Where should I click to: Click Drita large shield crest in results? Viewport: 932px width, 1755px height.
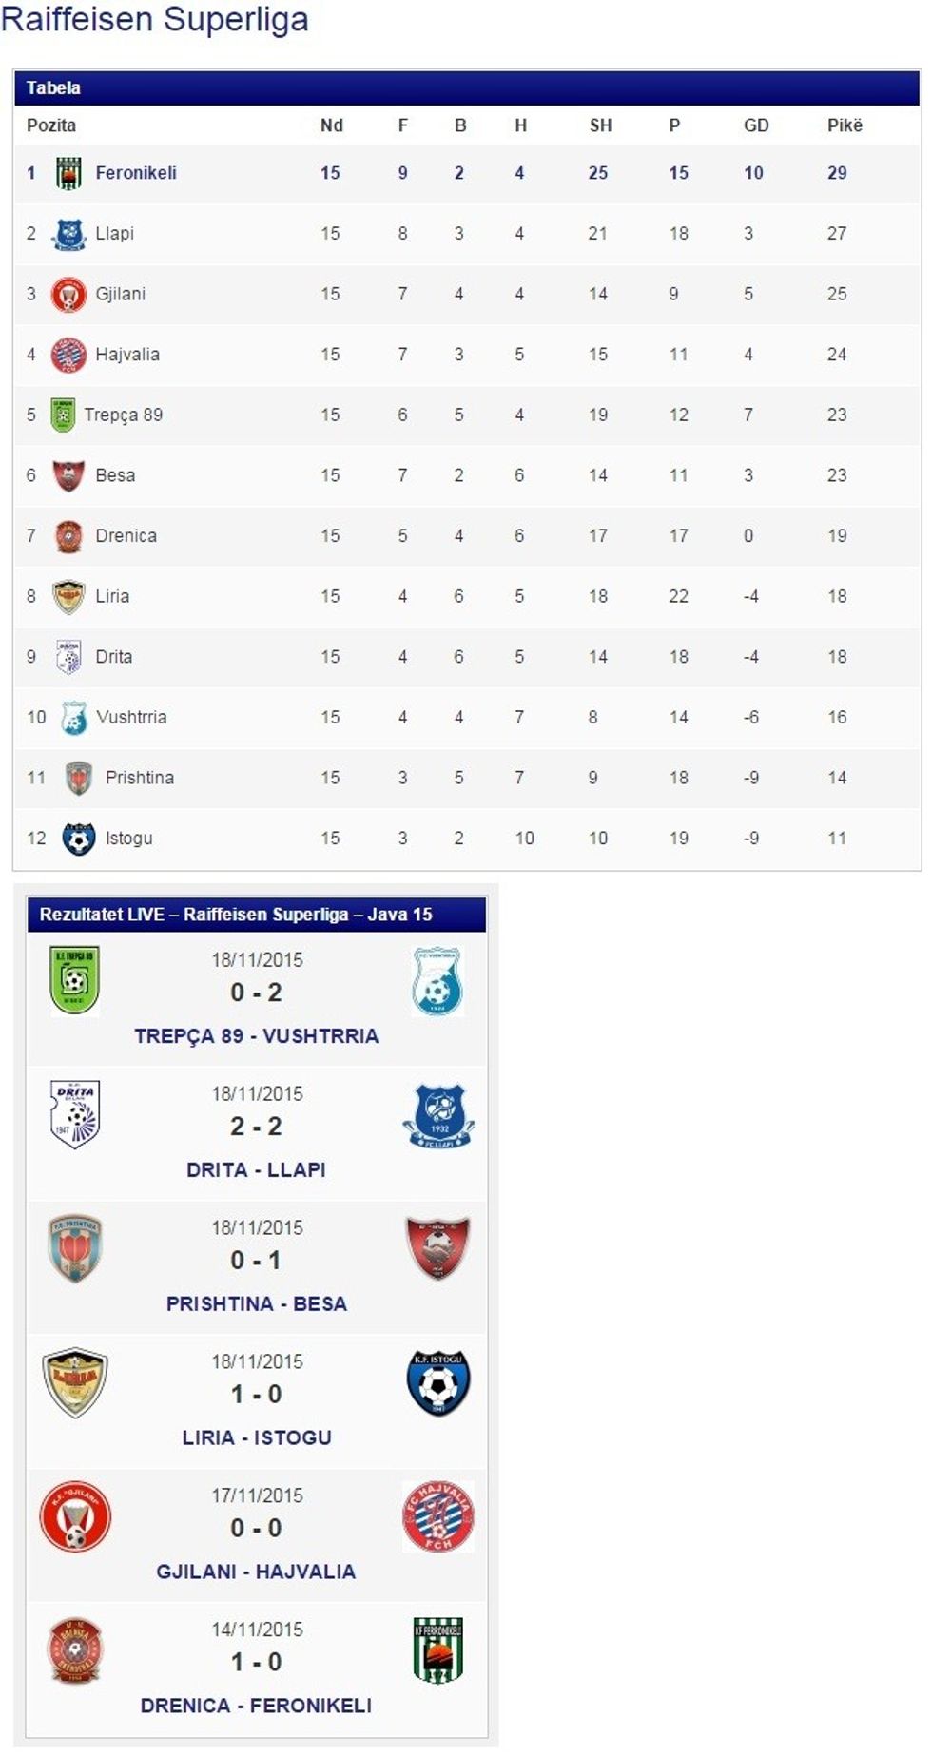[x=74, y=1114]
